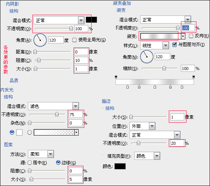210x186 pixels.
Task: Click the 缩放 value field showing 100
Action: pyautogui.click(x=188, y=69)
